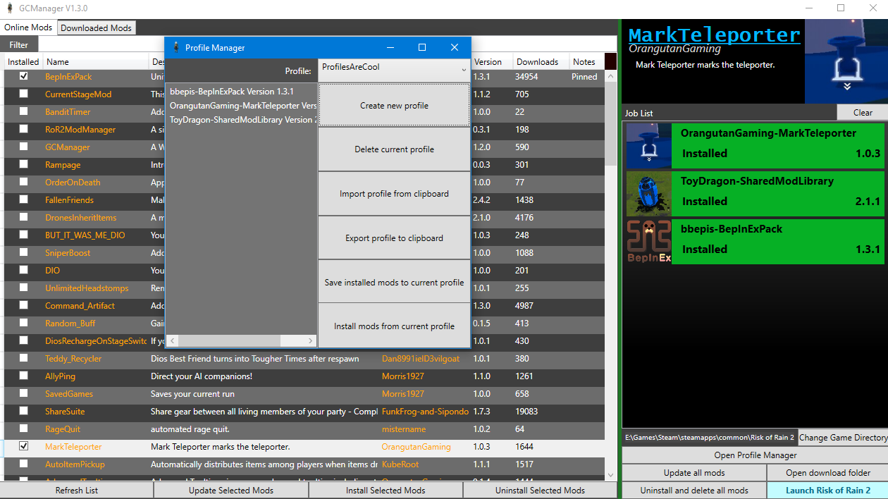Click the ToyDragon-SharedModLibrary beetle thumbnail
The image size is (888, 499).
[649, 193]
